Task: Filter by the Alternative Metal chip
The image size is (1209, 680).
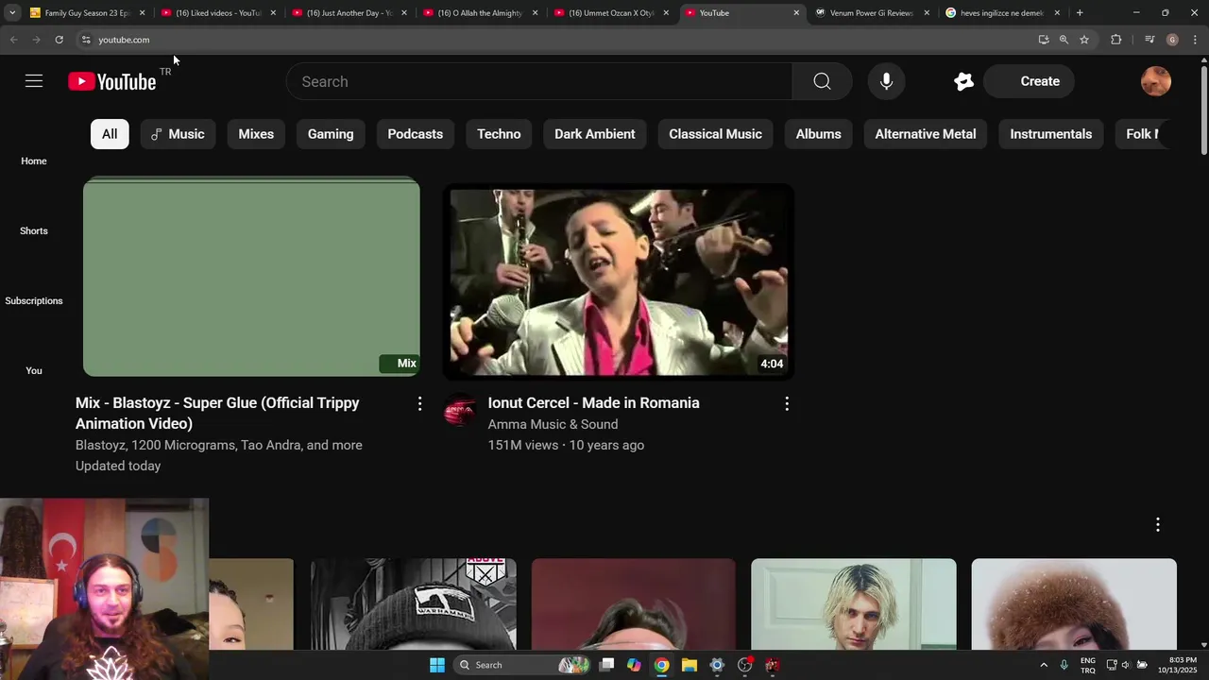Action: 926,134
